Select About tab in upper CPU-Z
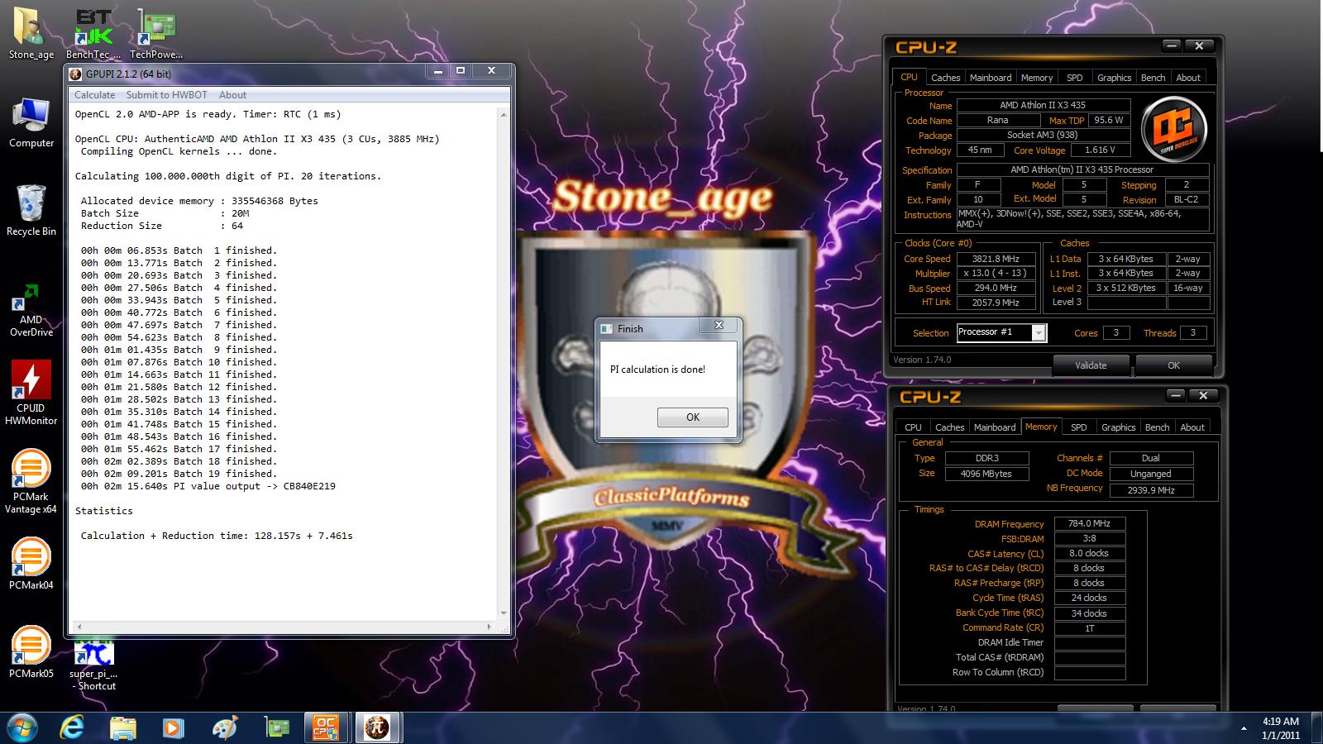The width and height of the screenshot is (1323, 744). [x=1188, y=78]
